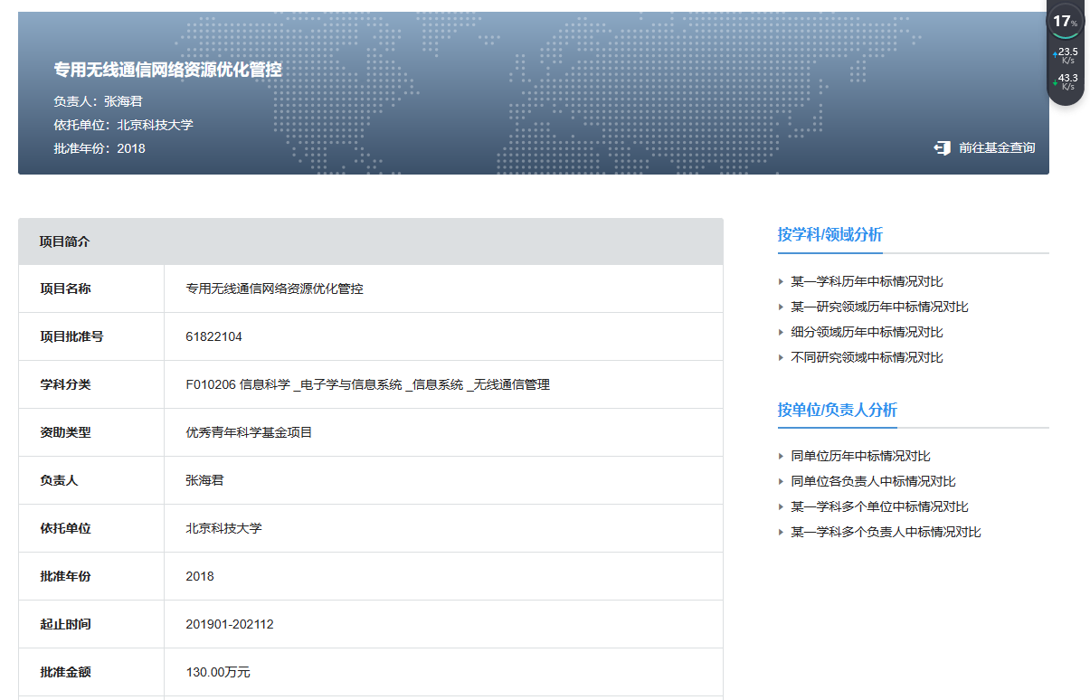The image size is (1090, 700).
Task: Open 某一学科多个单位中标情况对比 link
Action: point(879,506)
